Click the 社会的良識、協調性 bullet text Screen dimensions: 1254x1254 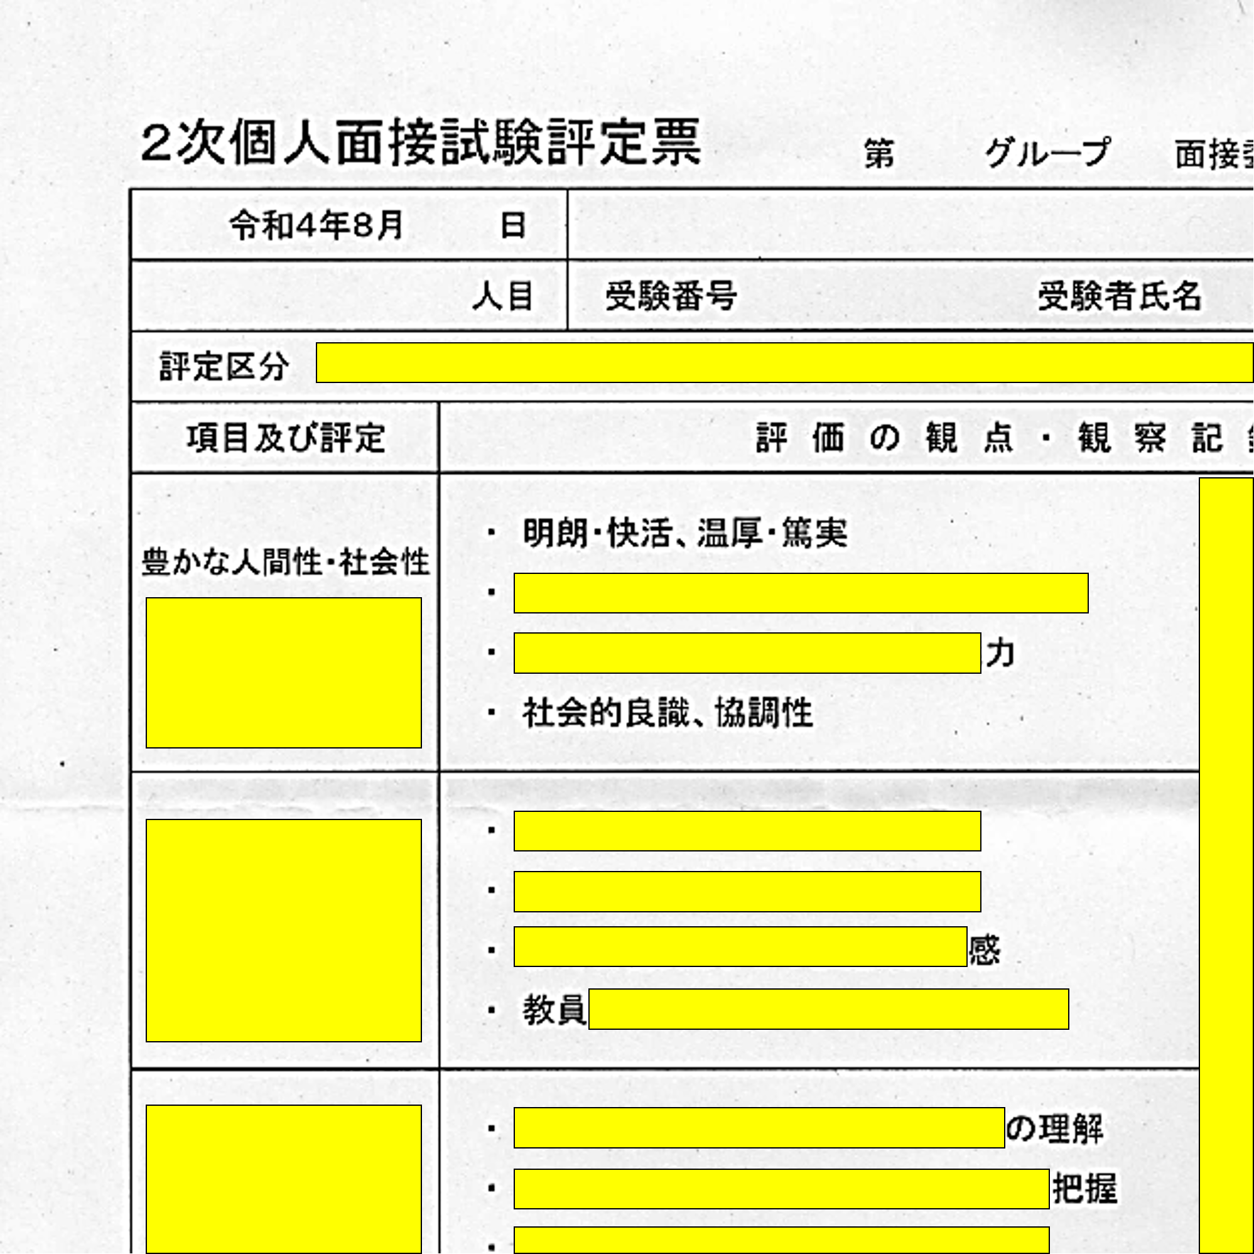(668, 713)
